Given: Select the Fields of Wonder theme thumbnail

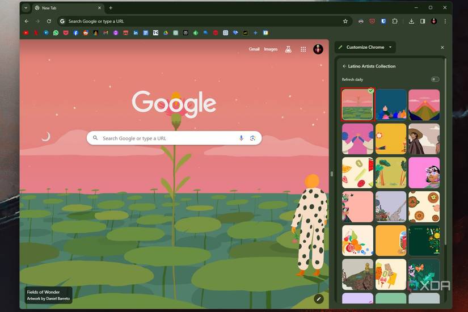Looking at the screenshot, I should [357, 104].
